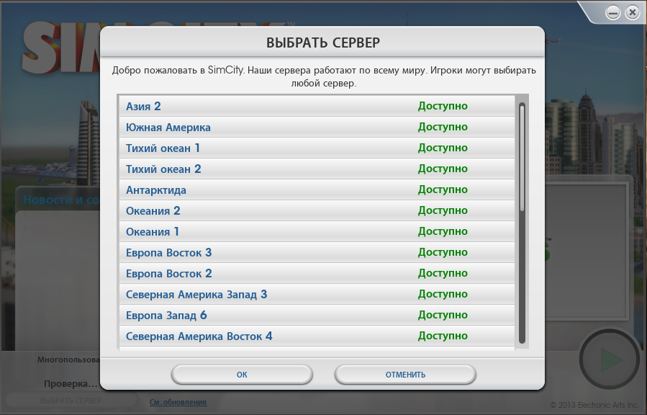Choose the Тихий океан 2 server
This screenshot has width=647, height=415.
[317, 169]
